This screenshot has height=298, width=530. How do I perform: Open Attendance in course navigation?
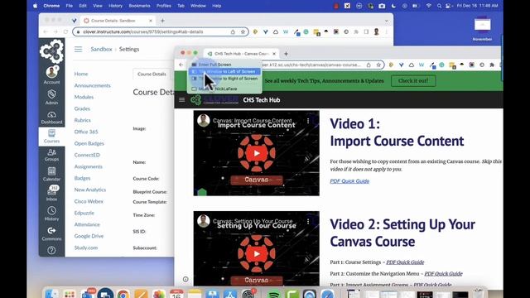[87, 224]
